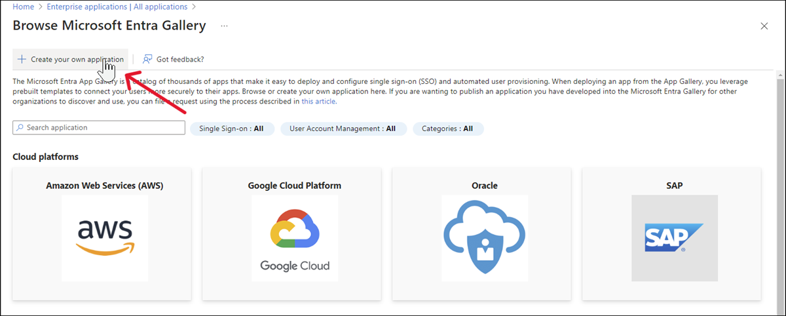
Task: Click the plus icon for Create your own application
Action: (22, 59)
